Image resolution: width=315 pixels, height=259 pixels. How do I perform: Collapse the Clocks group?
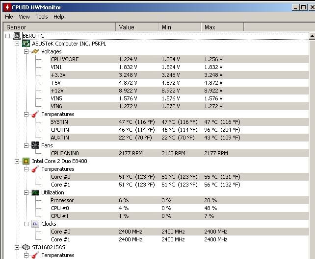tap(26, 224)
